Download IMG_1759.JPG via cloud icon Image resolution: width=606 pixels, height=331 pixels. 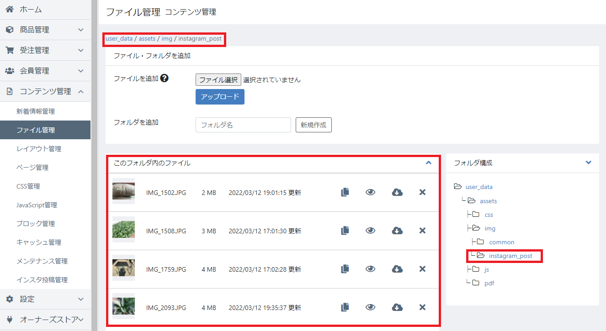tap(397, 269)
